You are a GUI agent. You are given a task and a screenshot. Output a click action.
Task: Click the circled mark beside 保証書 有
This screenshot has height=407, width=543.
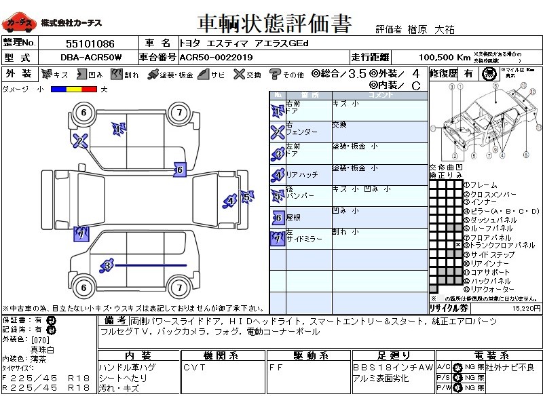point(50,319)
